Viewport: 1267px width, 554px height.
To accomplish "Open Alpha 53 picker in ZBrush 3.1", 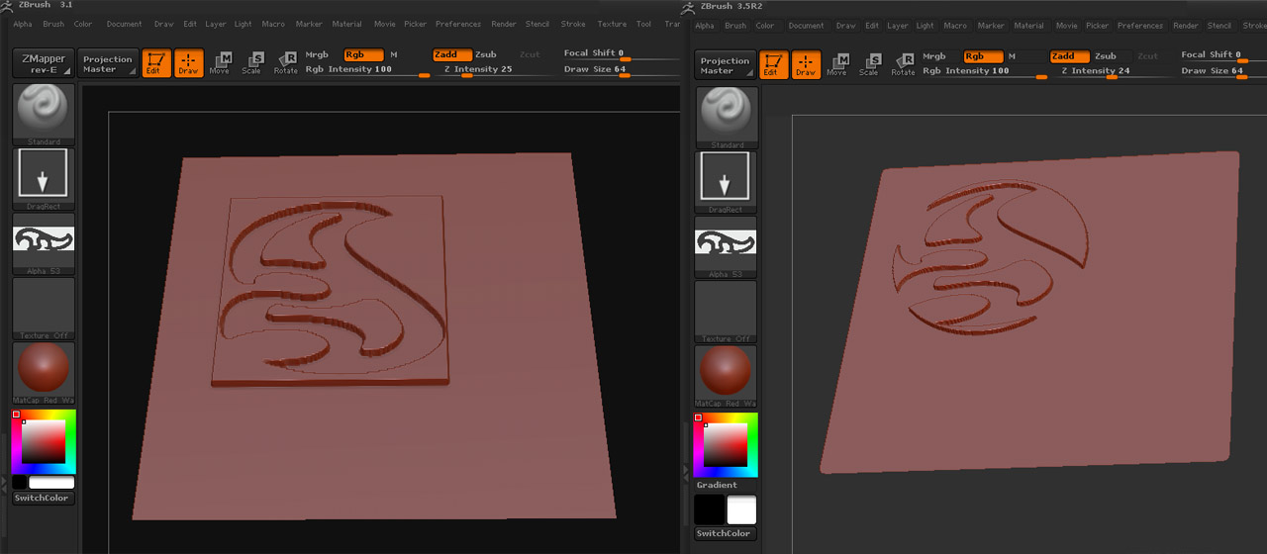I will [44, 243].
